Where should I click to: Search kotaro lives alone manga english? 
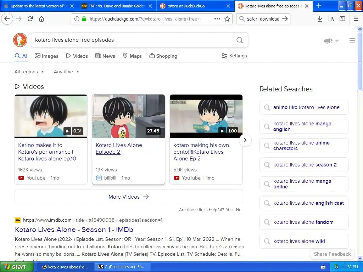[304, 126]
